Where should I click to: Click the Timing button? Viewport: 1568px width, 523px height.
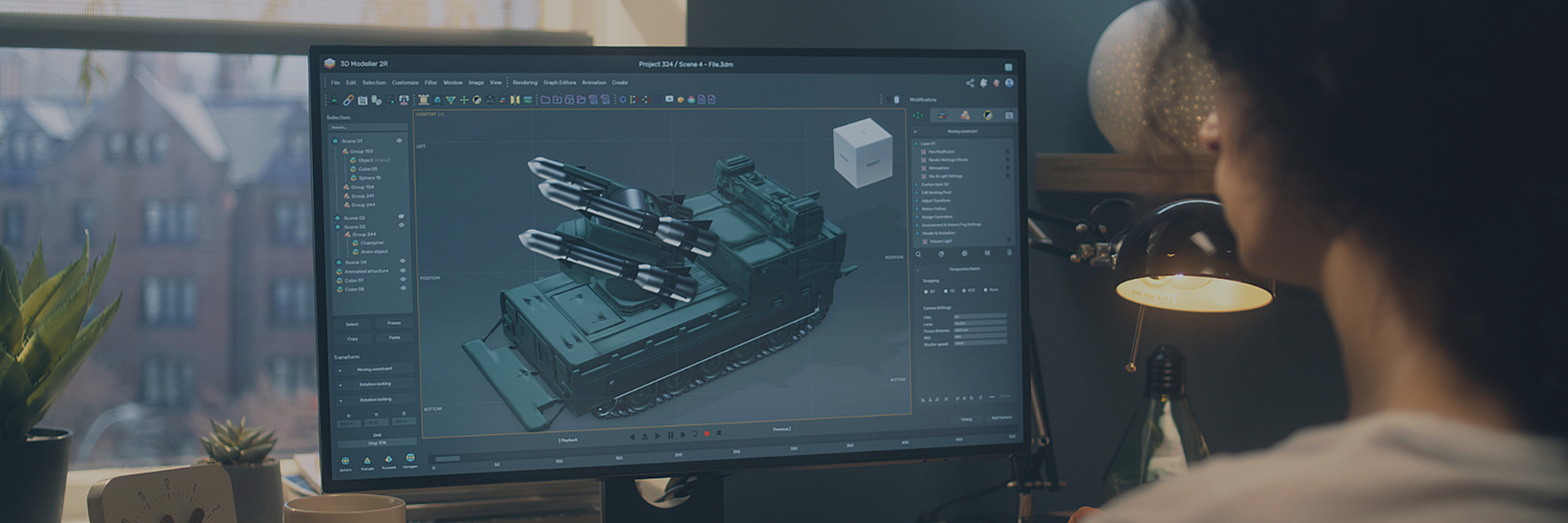click(x=966, y=419)
